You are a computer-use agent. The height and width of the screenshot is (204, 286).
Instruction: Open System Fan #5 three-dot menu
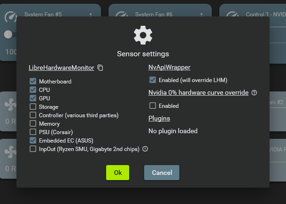click(x=91, y=15)
